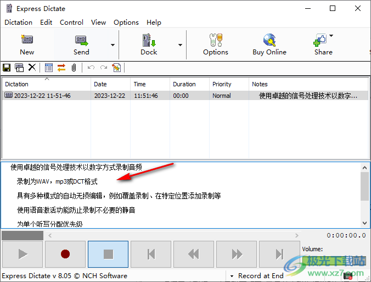Screen dimensions: 371x282
Task: Sort by the Duration column header
Action: point(189,84)
